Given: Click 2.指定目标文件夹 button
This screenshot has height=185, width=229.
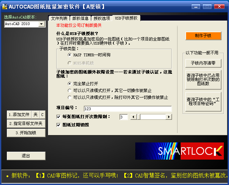Looking at the screenshot, I should (x=26, y=124).
